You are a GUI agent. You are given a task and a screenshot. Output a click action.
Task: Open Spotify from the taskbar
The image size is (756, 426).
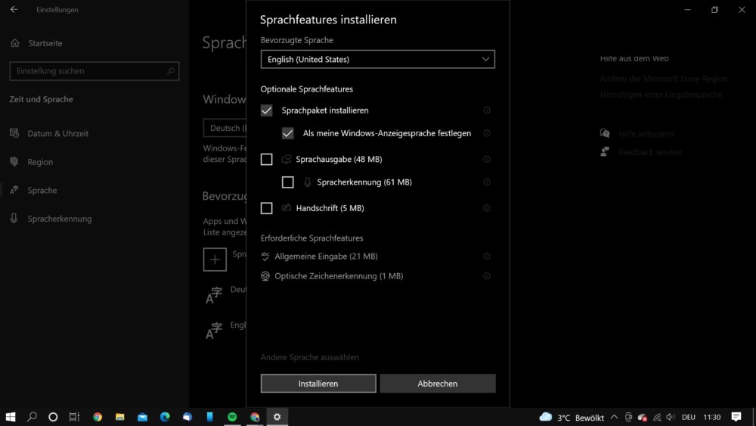(x=232, y=417)
